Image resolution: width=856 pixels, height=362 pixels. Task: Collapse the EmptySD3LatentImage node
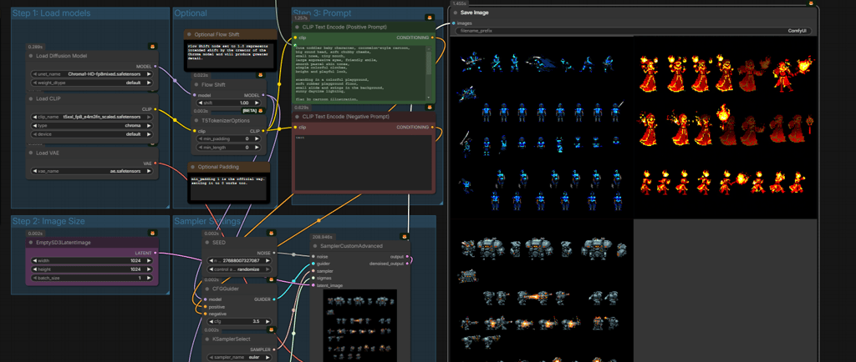pyautogui.click(x=31, y=242)
